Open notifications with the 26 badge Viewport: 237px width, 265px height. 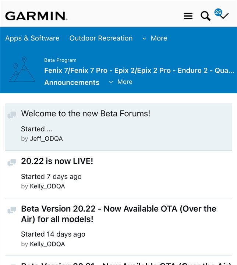222,15
